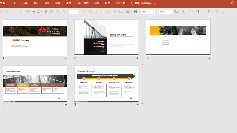The image size is (237, 133).
Task: Open the shape outline dropdown arrow
Action: [x=92, y=11]
